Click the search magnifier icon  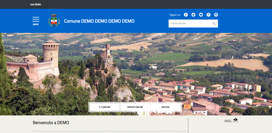(214, 23)
